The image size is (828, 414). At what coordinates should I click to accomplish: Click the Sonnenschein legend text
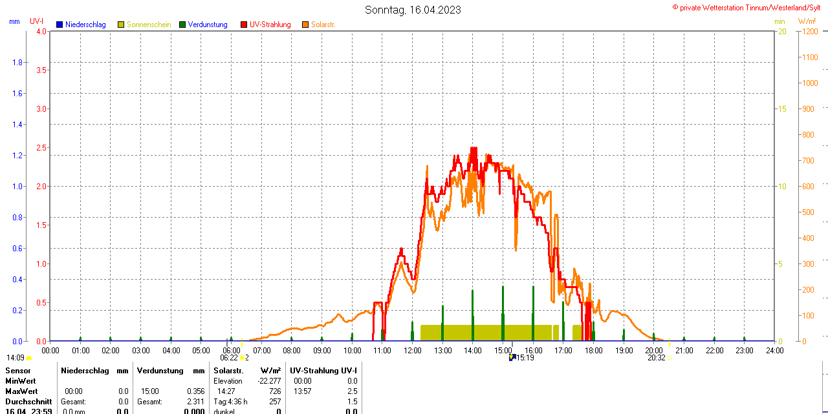point(149,25)
